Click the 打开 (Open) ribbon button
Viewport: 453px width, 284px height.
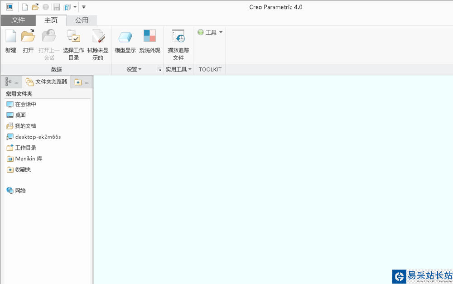(28, 41)
